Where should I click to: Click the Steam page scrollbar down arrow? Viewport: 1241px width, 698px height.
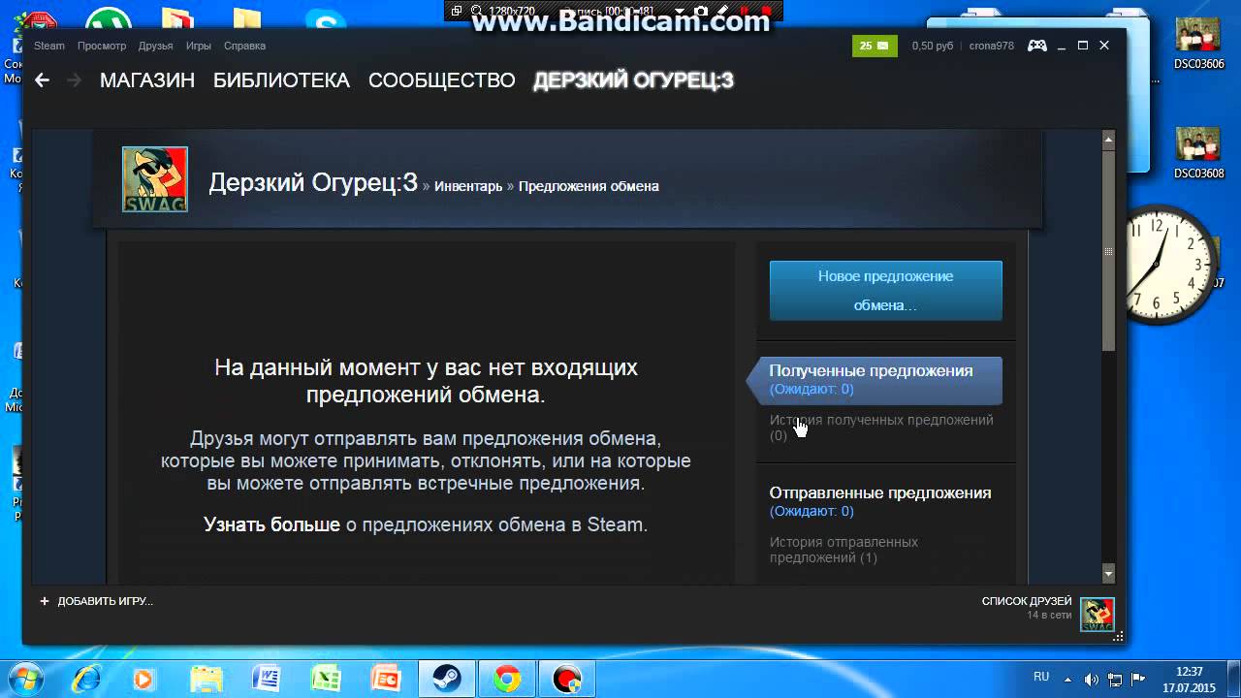coord(1109,573)
